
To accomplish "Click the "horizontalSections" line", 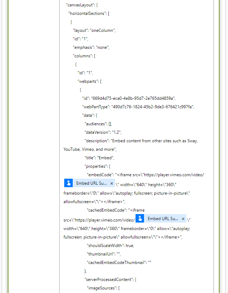I will pyautogui.click(x=89, y=13).
